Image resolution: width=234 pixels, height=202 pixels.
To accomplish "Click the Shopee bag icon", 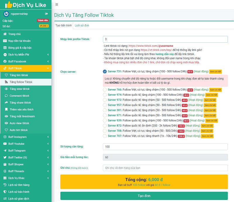I will 5,164.
